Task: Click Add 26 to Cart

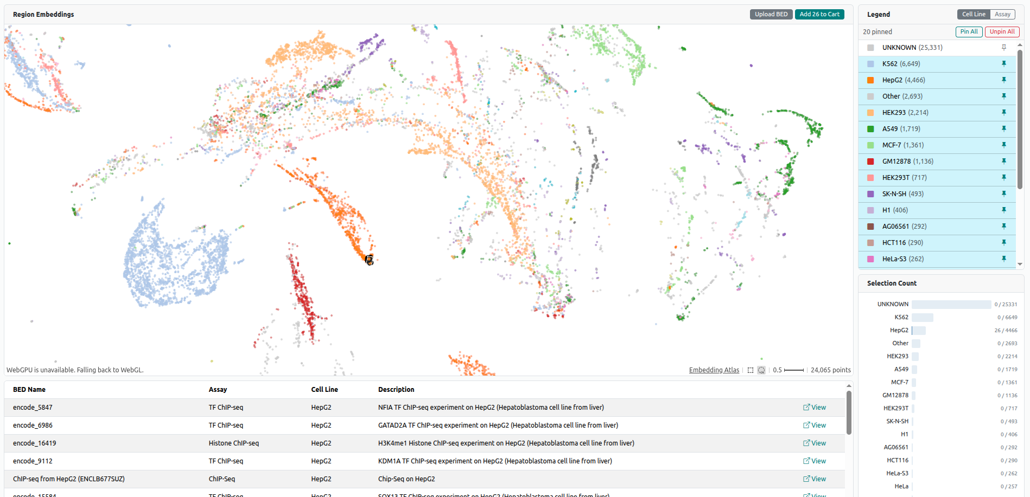Action: click(819, 14)
